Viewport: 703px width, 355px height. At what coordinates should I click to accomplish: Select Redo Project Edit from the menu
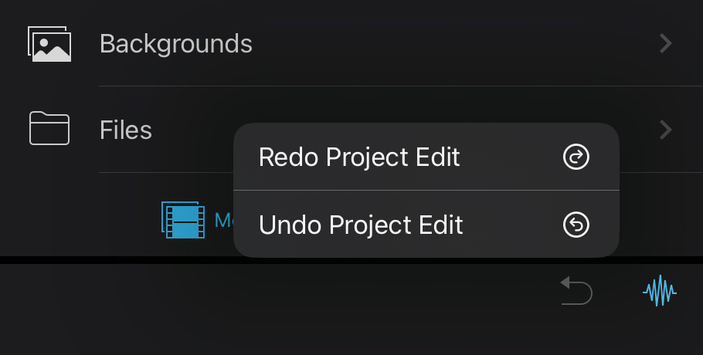click(x=426, y=157)
